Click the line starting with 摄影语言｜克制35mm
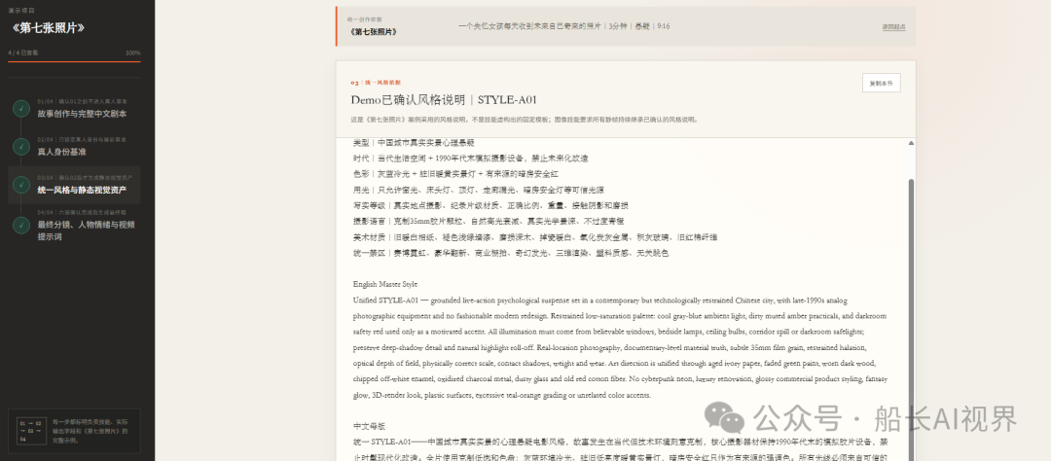 (x=489, y=221)
